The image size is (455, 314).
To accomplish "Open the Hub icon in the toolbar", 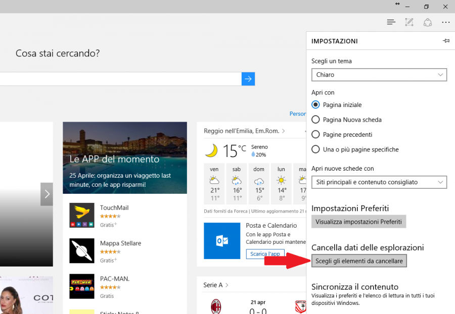I will coord(391,22).
